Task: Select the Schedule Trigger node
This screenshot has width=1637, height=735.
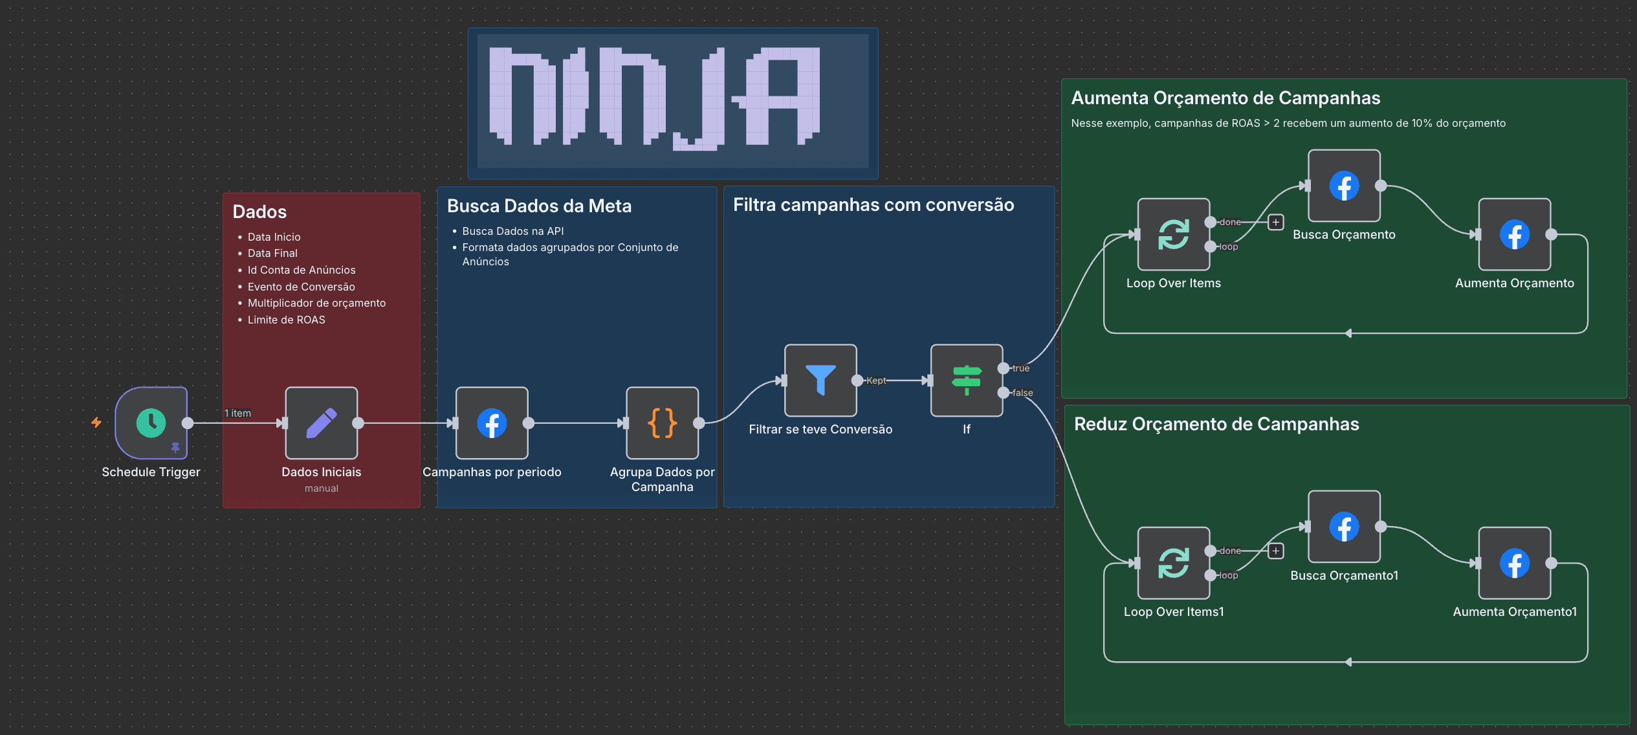Action: click(x=151, y=424)
